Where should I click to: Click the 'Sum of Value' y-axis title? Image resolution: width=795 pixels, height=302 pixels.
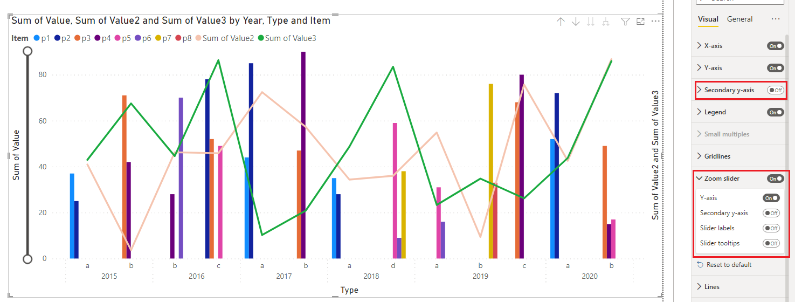point(16,155)
